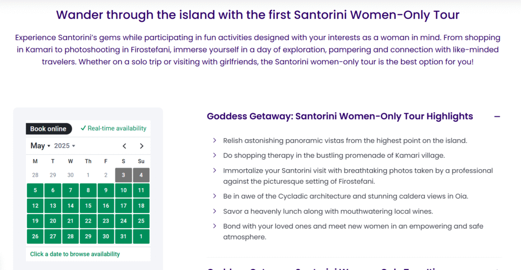Open the 2025 year dropdown
Screen dimensions: 521x270
(x=65, y=146)
